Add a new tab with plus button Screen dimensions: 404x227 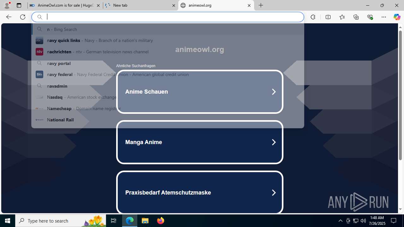click(261, 5)
